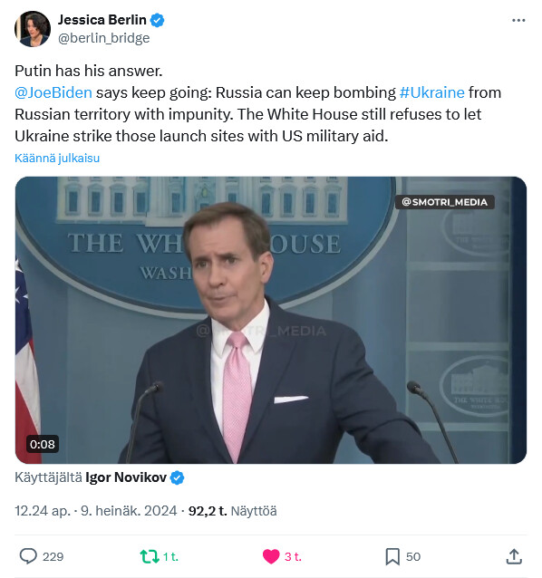Toggle the bookmark icon
This screenshot has width=542, height=578.
[392, 556]
